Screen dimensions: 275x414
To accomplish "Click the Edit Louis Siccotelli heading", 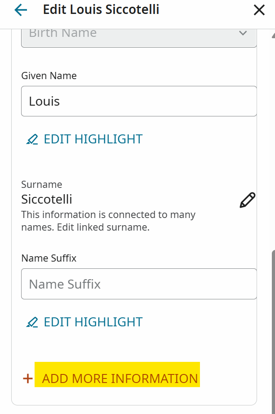I will [x=101, y=9].
